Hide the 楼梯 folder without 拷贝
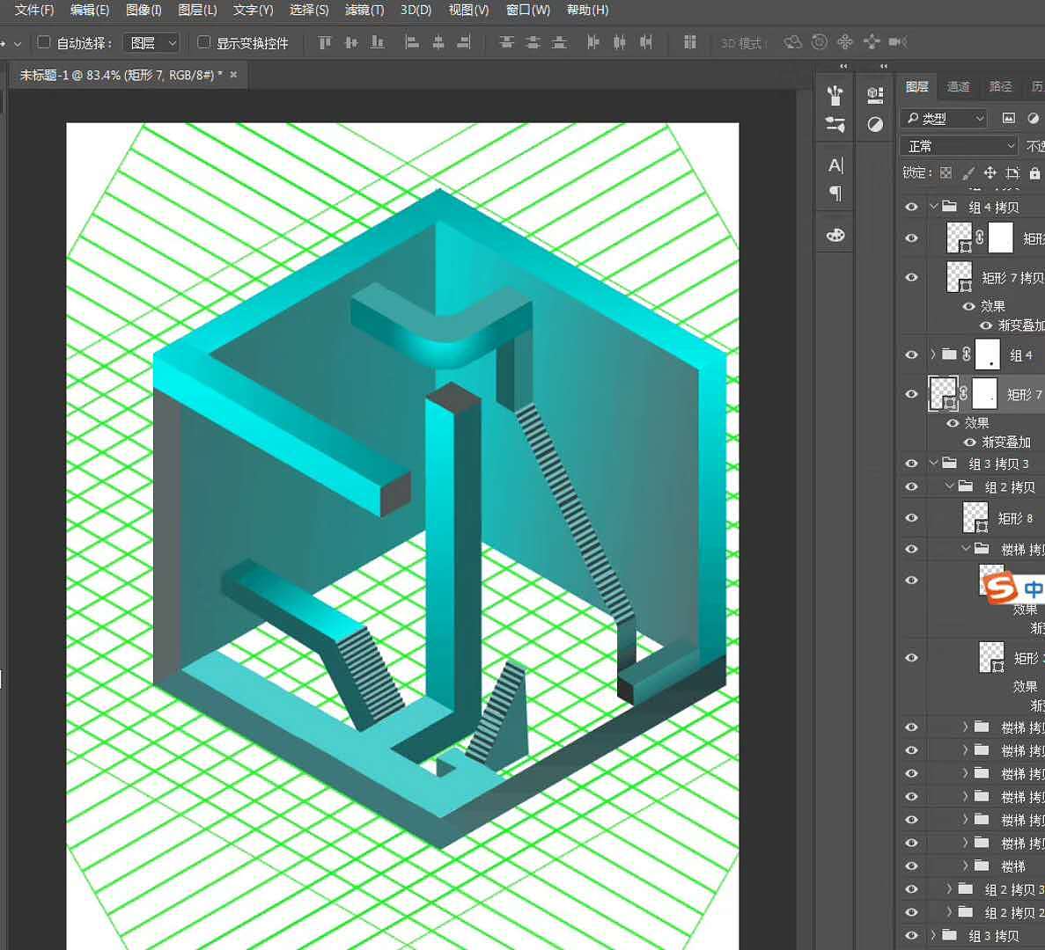Viewport: 1045px width, 950px height. coord(911,866)
